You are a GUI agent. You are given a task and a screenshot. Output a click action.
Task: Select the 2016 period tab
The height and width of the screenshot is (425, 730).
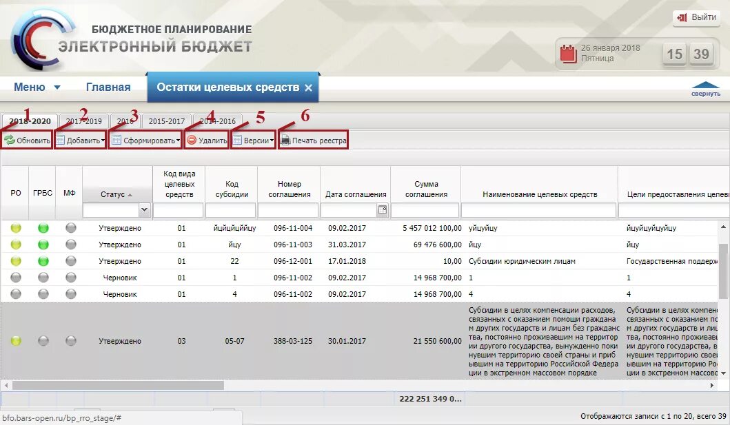[x=125, y=121]
